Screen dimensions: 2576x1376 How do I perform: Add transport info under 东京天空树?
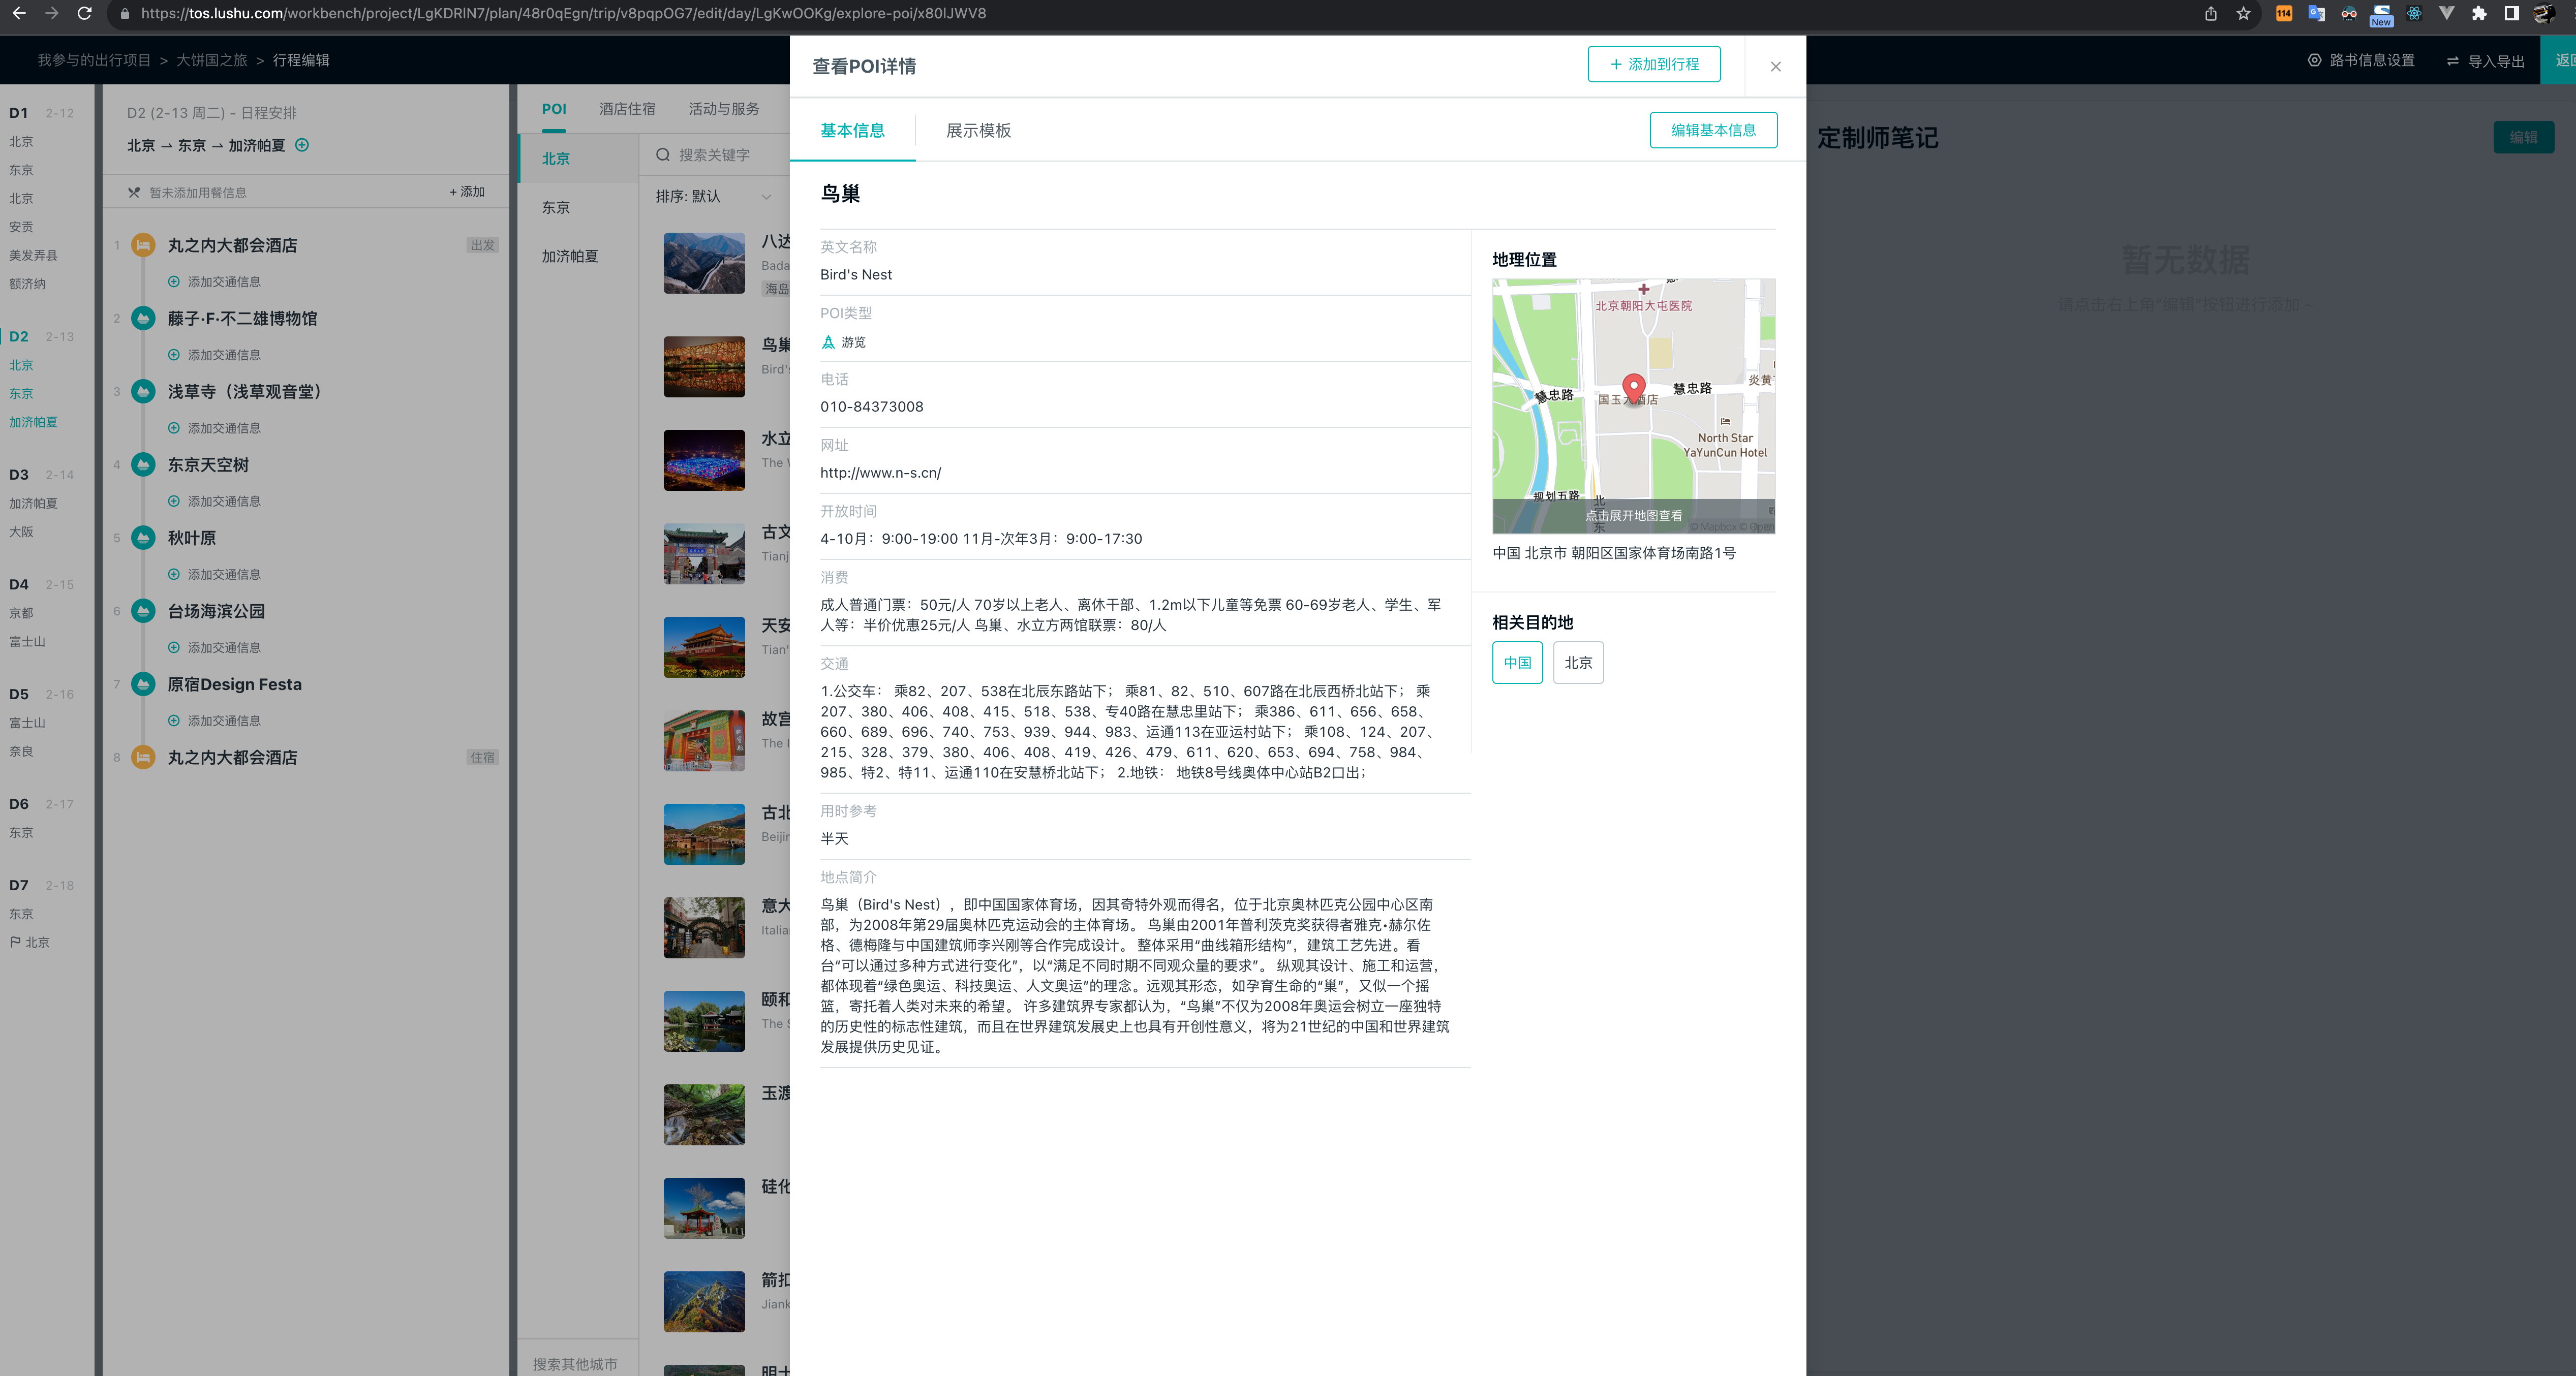click(x=214, y=501)
